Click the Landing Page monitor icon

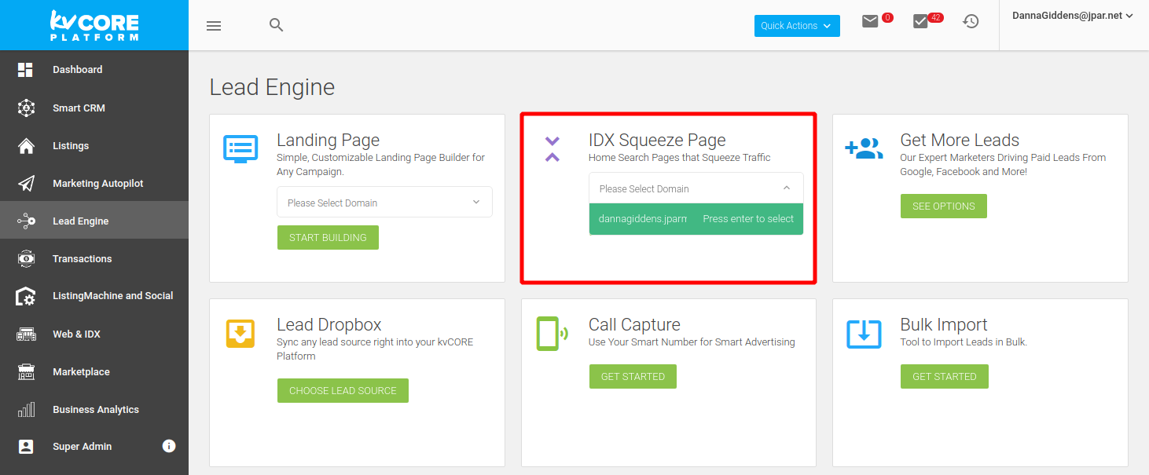[x=240, y=148]
